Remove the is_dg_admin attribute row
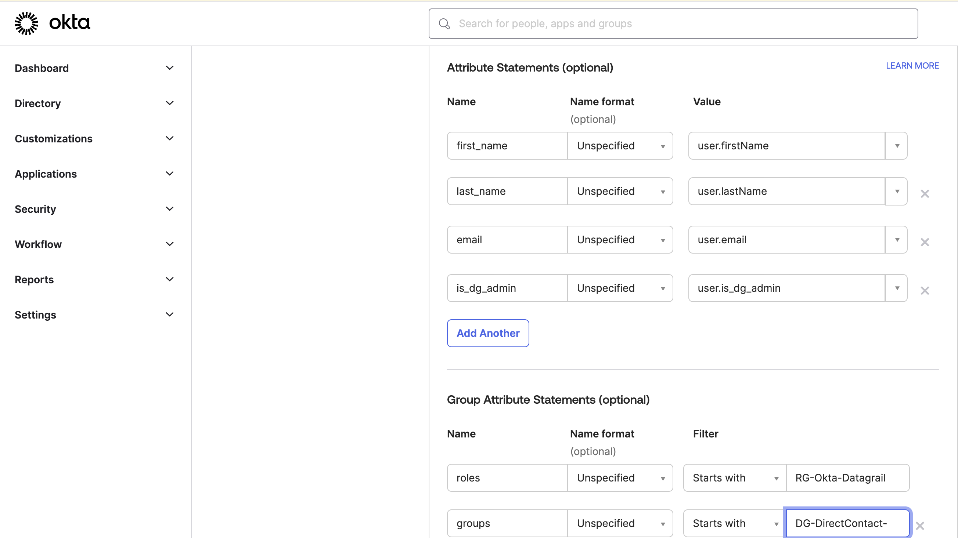Viewport: 958px width, 538px height. pyautogui.click(x=925, y=290)
